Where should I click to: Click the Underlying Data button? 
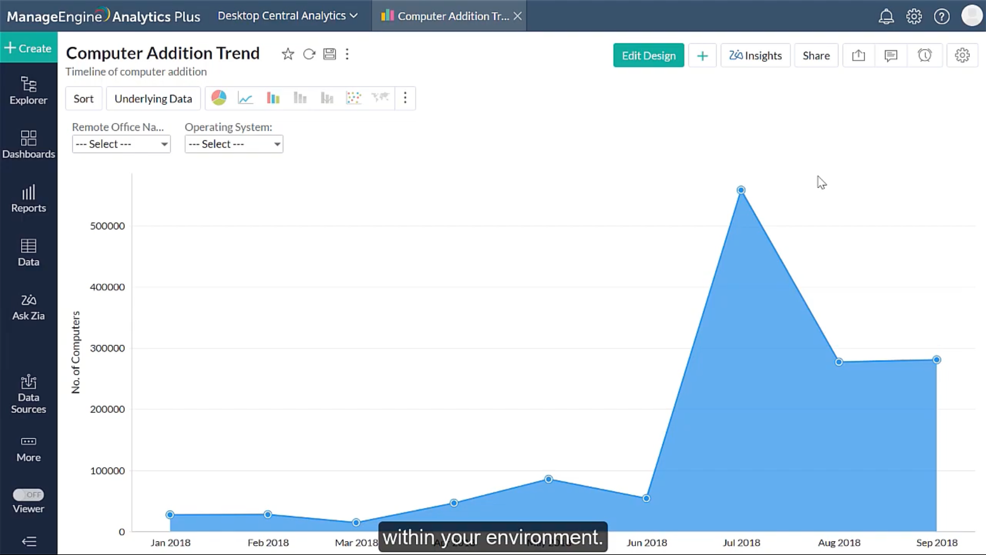click(x=153, y=99)
